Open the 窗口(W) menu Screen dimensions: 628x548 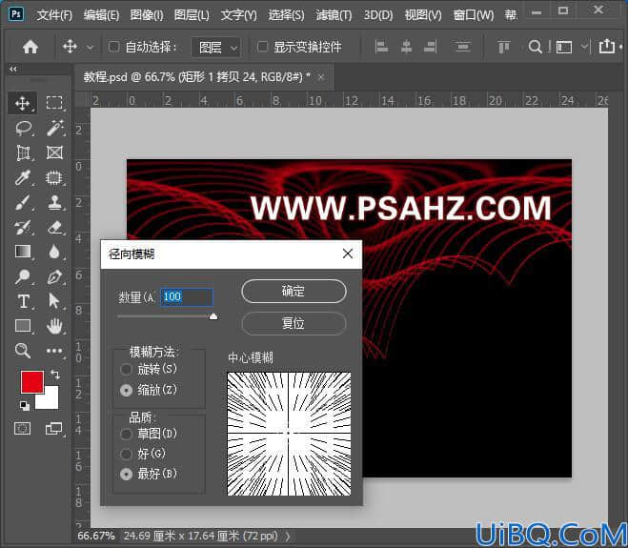(474, 15)
